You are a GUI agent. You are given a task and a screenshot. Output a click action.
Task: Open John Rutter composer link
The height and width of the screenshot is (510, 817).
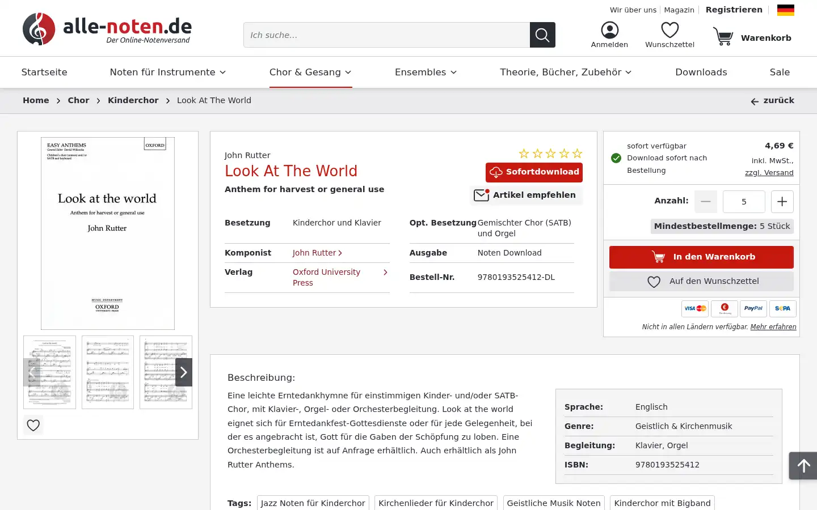tap(317, 253)
